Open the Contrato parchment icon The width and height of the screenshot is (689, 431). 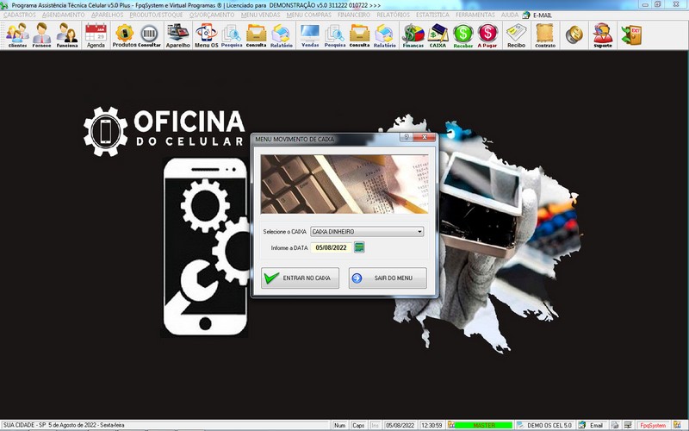(x=545, y=35)
